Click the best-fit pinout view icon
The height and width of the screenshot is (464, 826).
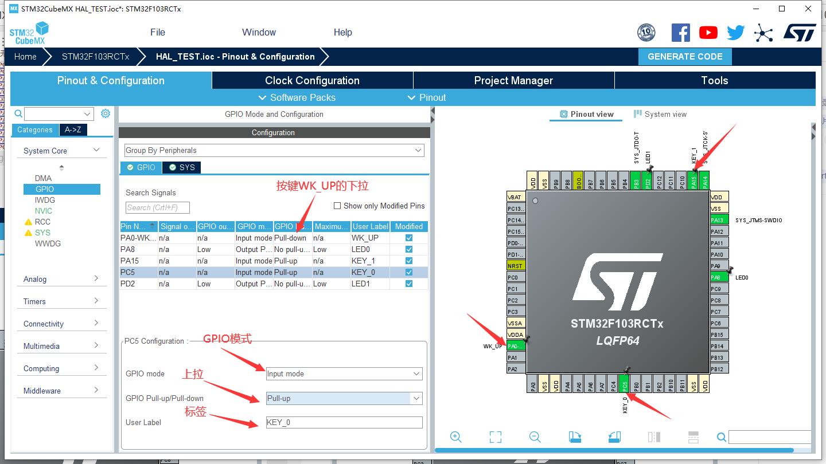pyautogui.click(x=495, y=437)
